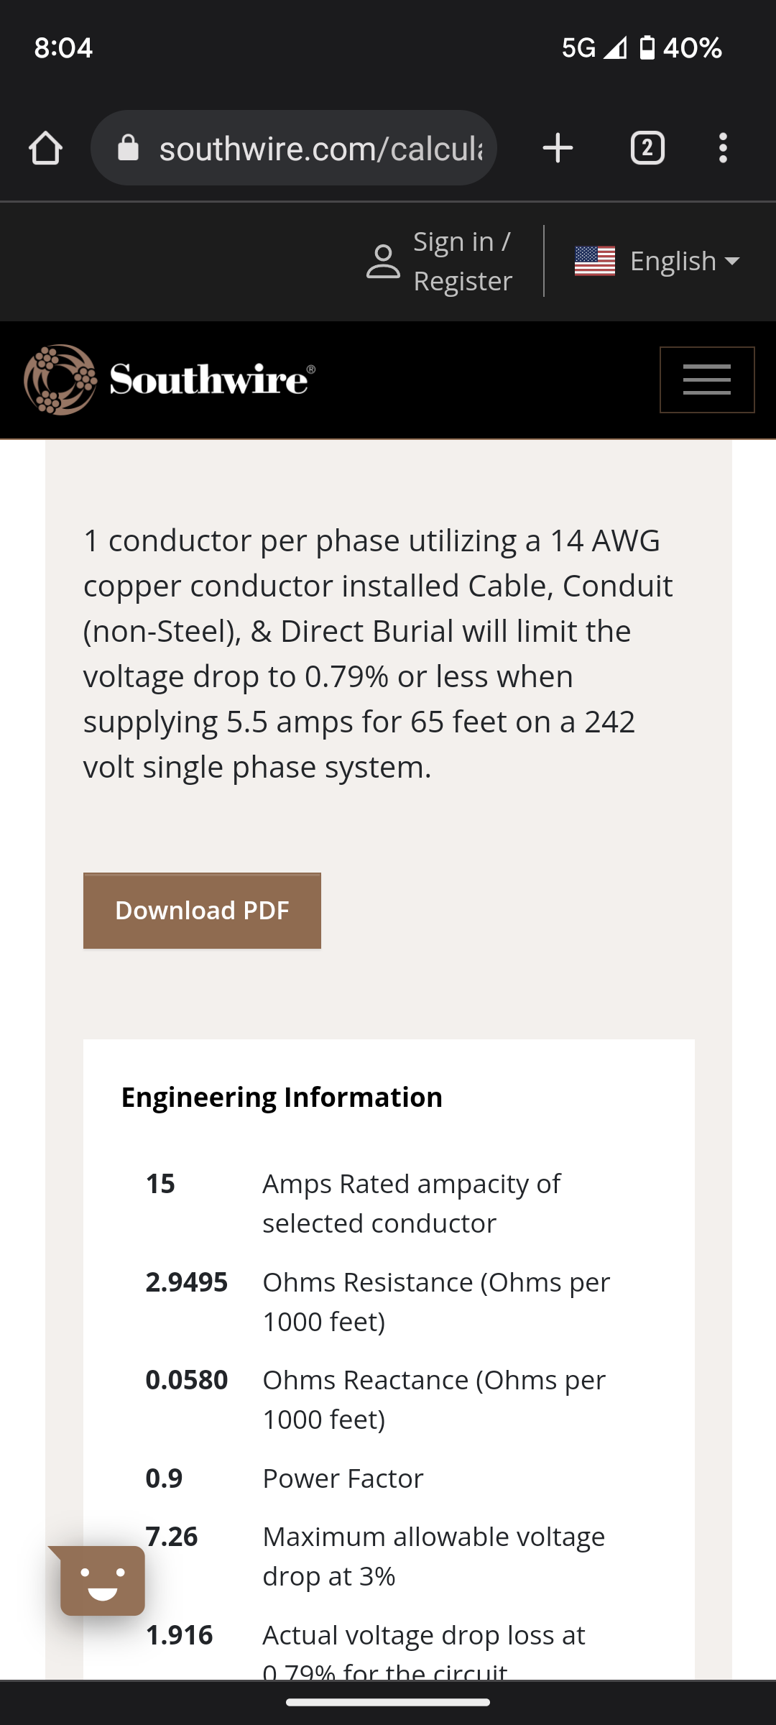The width and height of the screenshot is (776, 1725).
Task: Open the hamburger navigation menu
Action: 707,379
